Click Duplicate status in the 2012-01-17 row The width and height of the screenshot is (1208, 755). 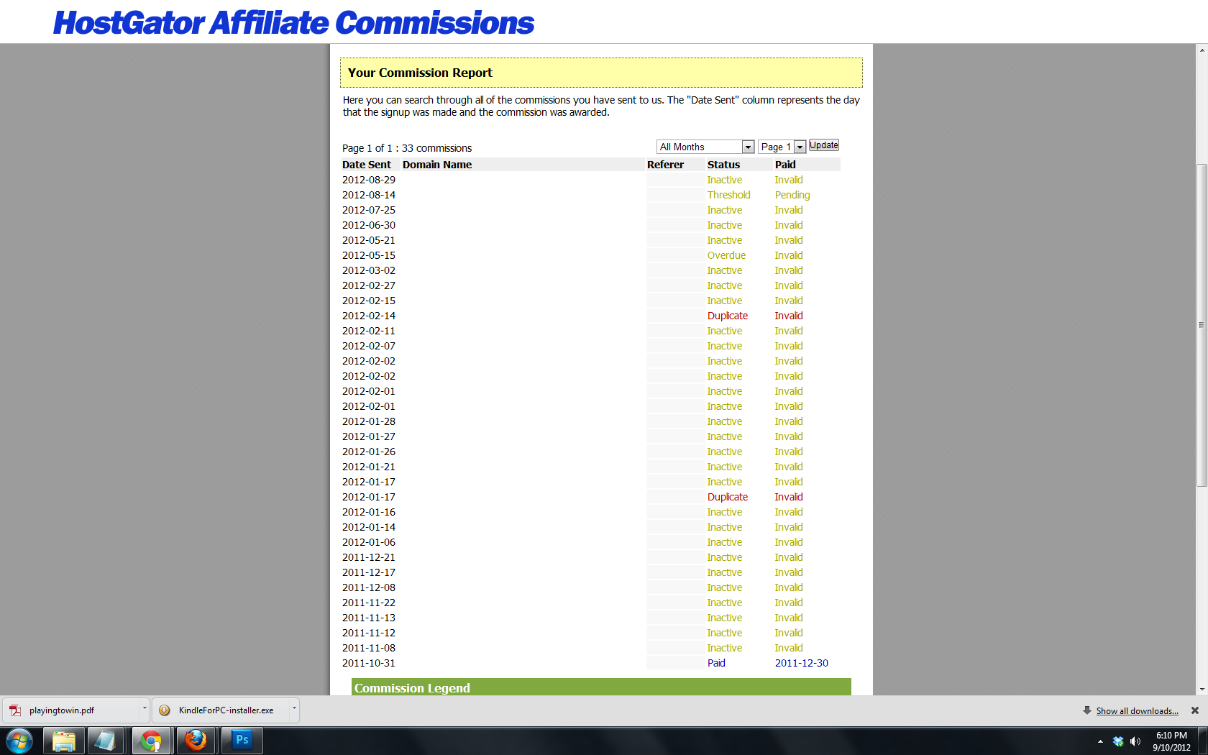coord(728,497)
